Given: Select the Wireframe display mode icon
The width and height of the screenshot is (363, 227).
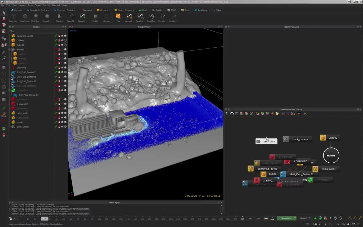Looking at the screenshot, I should click(25, 16).
